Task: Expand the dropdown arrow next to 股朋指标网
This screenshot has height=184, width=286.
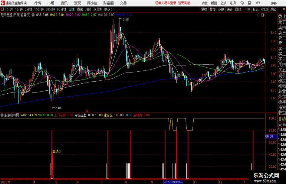Action: [x=2, y=115]
